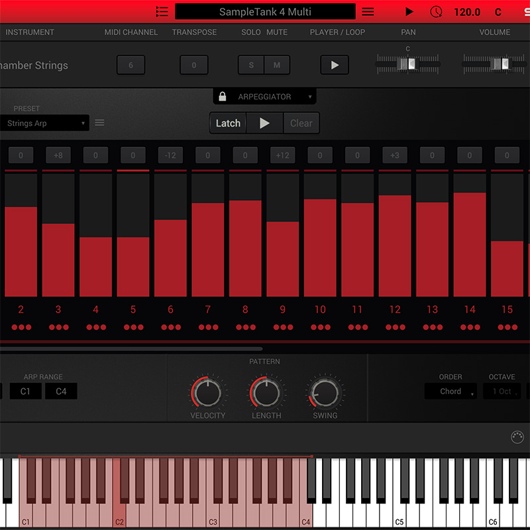Solo the Chamber Strings instrument
This screenshot has width=530, height=530.
251,65
